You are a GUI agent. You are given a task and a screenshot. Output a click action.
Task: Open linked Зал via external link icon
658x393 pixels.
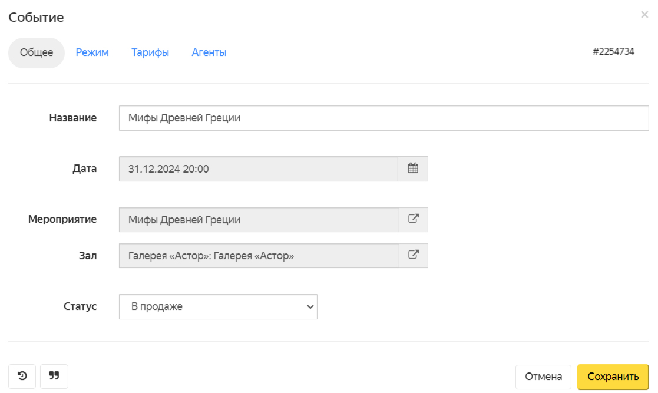pyautogui.click(x=413, y=255)
